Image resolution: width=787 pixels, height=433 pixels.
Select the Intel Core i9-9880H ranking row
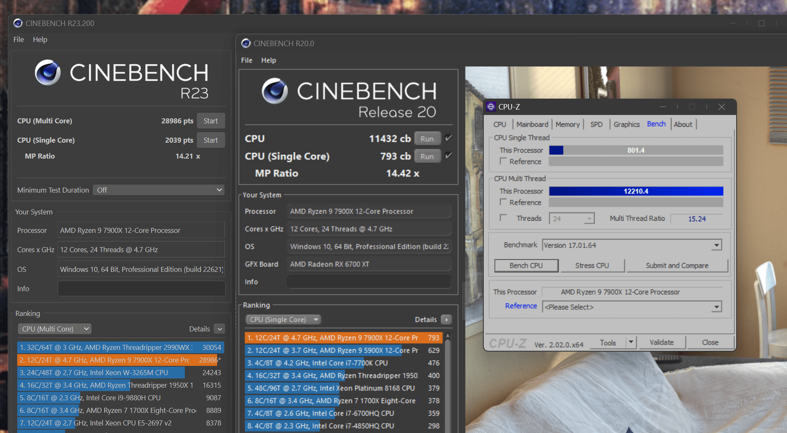[121, 398]
